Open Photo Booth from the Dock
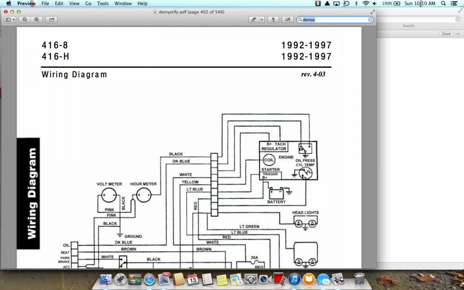 (279, 279)
